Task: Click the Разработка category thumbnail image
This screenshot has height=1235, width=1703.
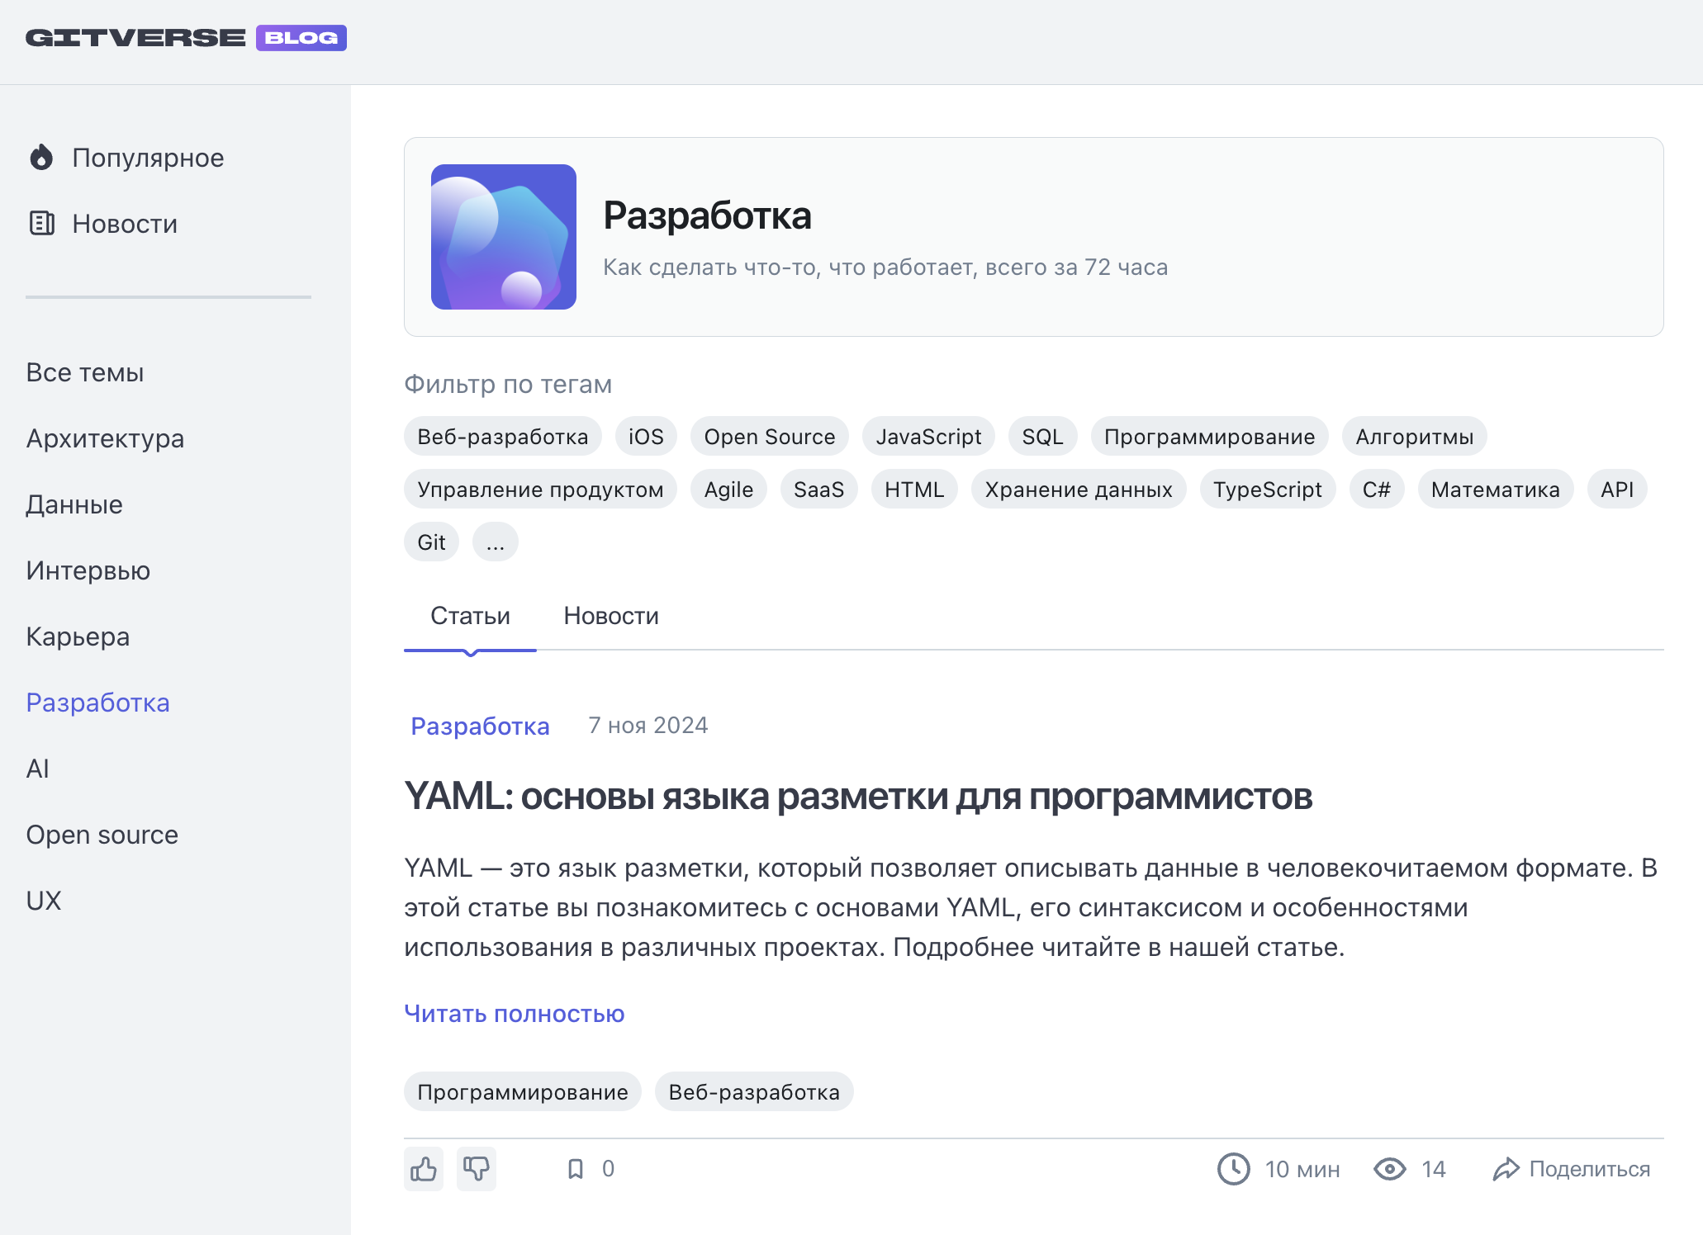Action: (x=503, y=237)
